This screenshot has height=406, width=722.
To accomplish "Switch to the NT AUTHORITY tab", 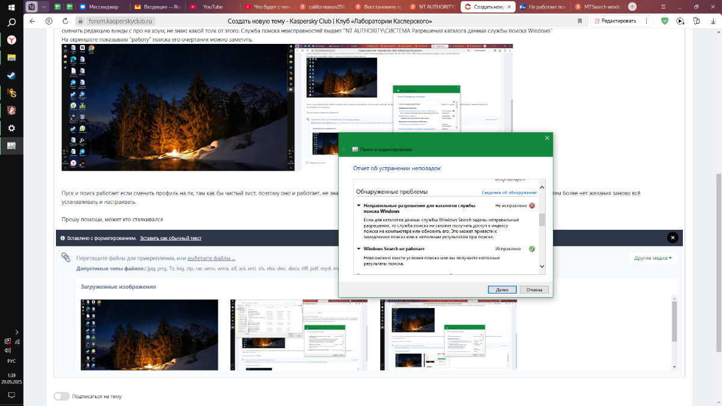I will (432, 7).
